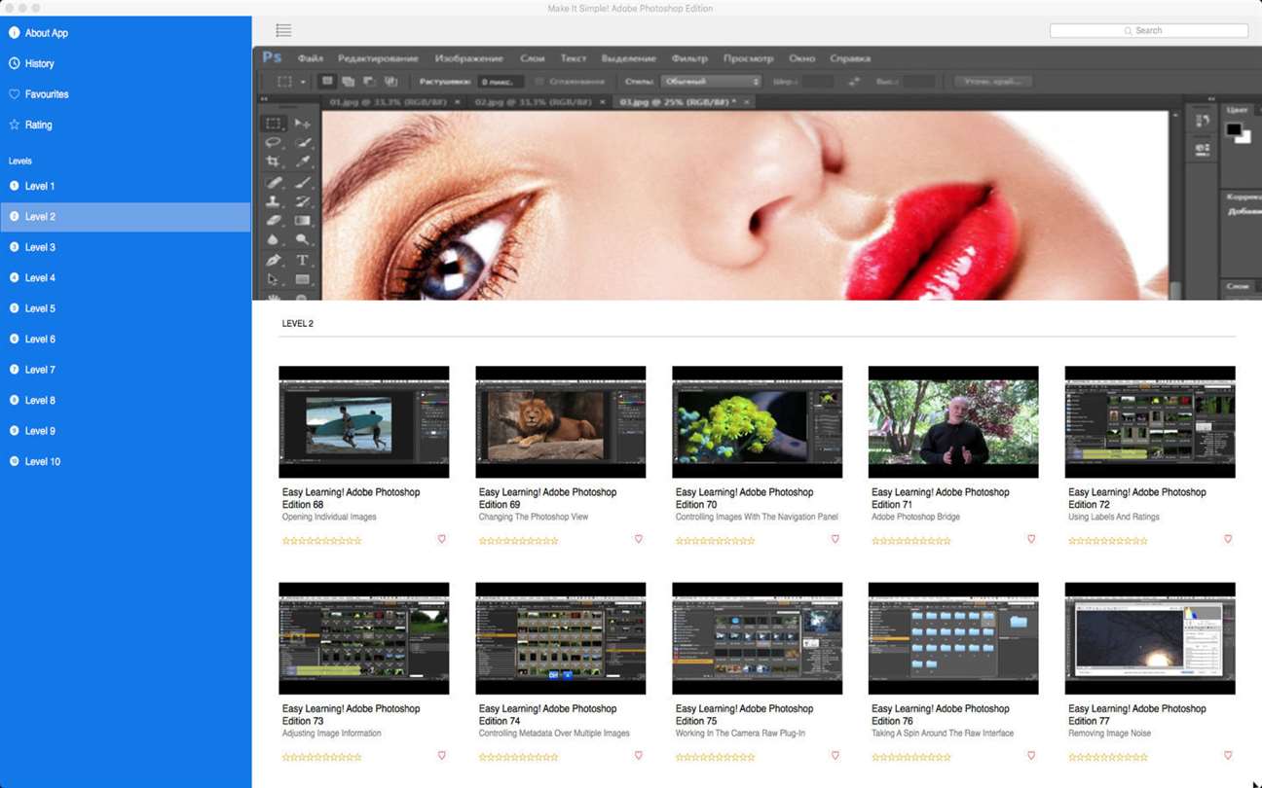Image resolution: width=1262 pixels, height=788 pixels.
Task: Favourite Edition 68 with its heart icon
Action: click(x=441, y=539)
